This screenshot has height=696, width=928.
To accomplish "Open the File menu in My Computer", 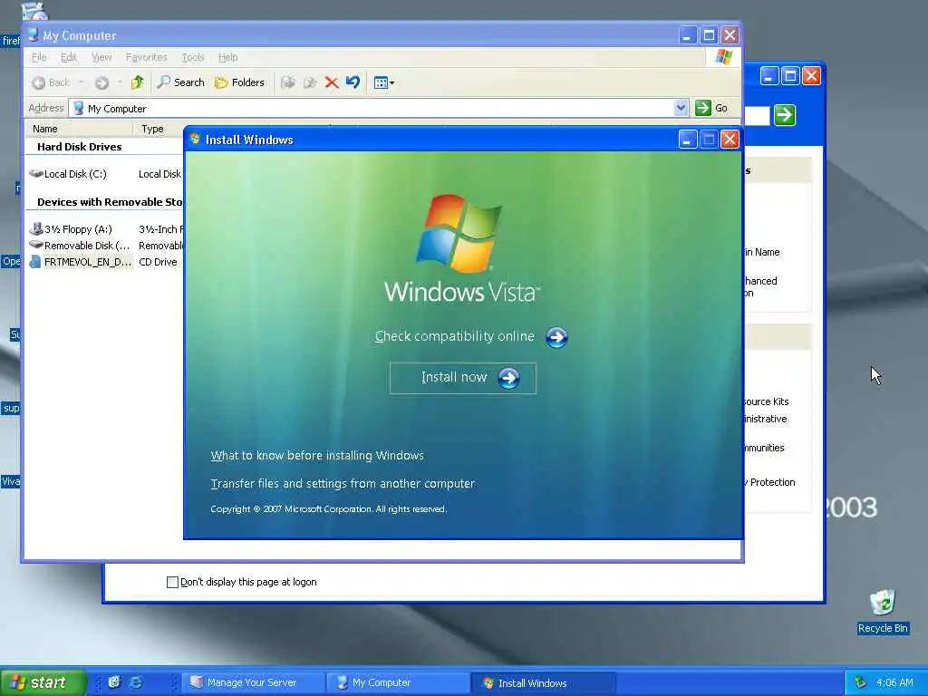I will pos(39,57).
